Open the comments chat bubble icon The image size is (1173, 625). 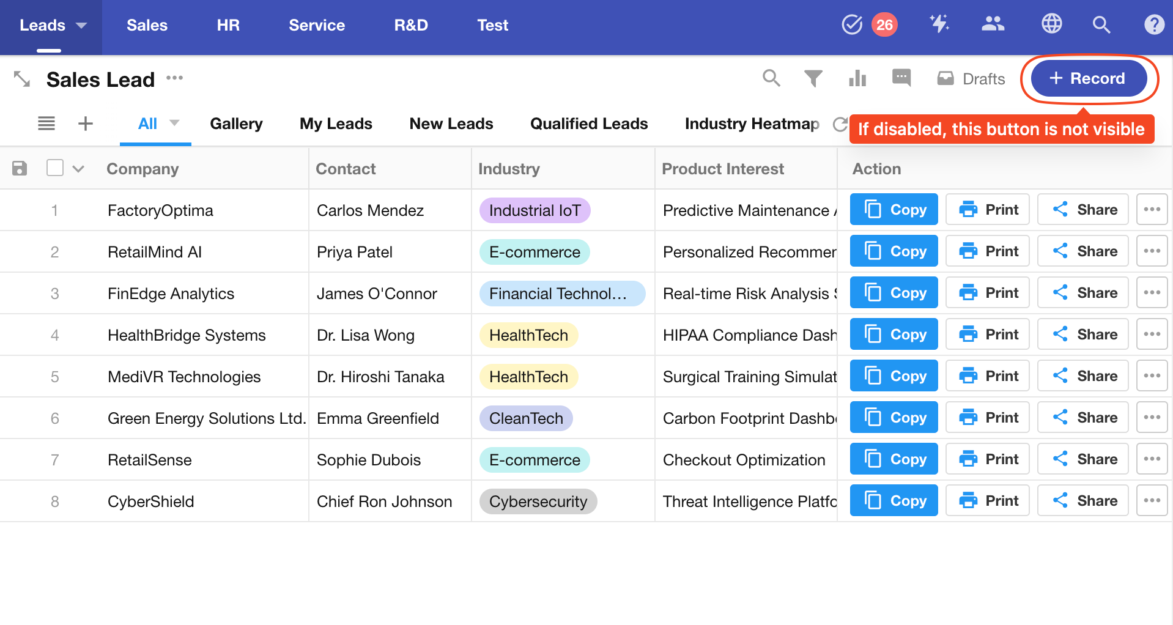coord(901,78)
